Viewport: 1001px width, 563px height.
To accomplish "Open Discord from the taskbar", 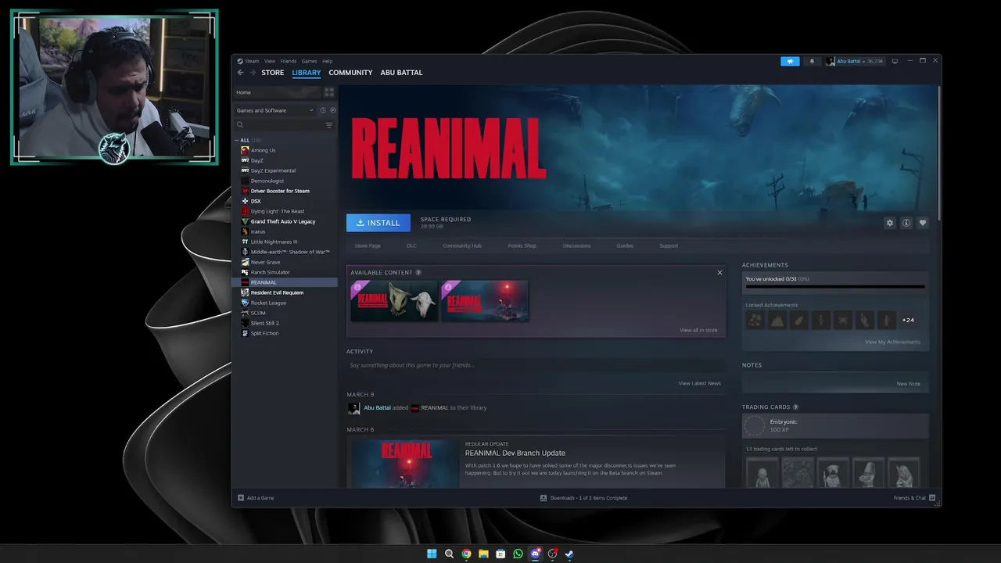I will pyautogui.click(x=535, y=554).
